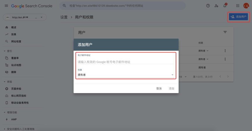Image resolution: width=252 pixels, height=131 pixels.
Task: Collapse the 体验 section
Action: (8, 82)
